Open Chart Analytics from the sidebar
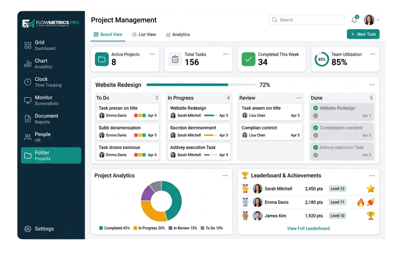The image size is (403, 258). click(28, 64)
